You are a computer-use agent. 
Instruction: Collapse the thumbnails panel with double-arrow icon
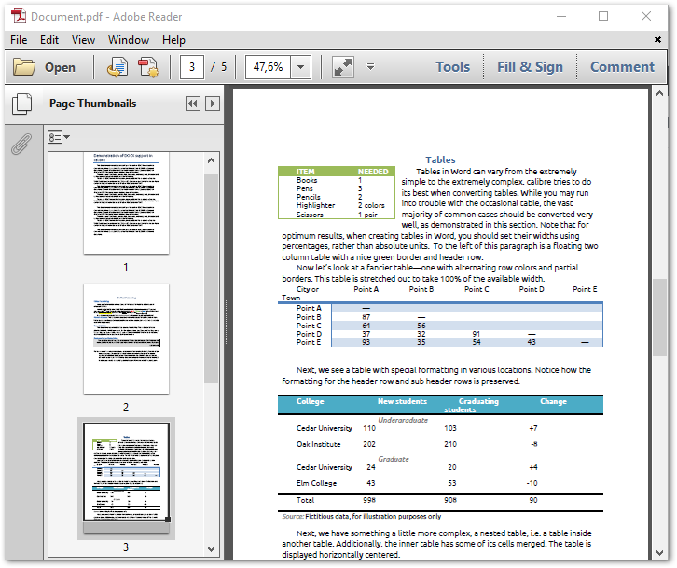193,104
